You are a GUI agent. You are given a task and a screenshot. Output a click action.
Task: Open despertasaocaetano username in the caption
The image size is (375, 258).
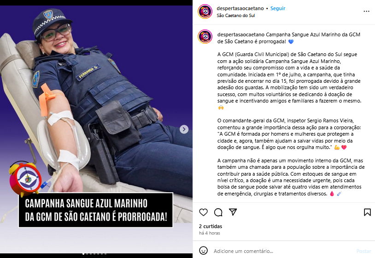(241, 34)
